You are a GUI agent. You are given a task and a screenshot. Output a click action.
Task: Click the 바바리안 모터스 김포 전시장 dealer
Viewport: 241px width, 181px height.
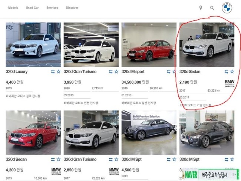click(x=23, y=96)
